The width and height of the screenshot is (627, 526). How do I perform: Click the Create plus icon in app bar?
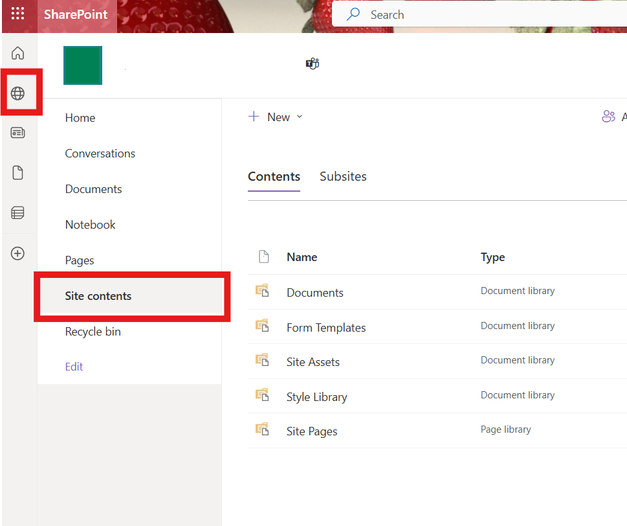click(x=18, y=253)
